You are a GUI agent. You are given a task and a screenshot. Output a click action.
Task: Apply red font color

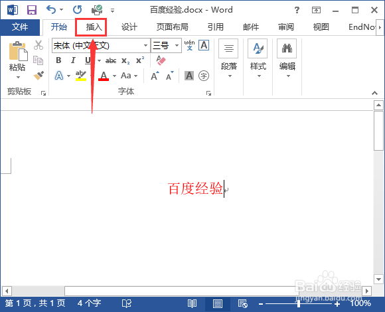[104, 76]
